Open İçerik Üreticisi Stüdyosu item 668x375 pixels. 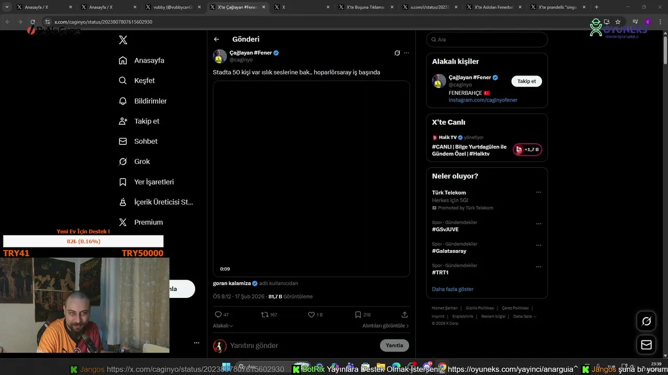pyautogui.click(x=156, y=202)
